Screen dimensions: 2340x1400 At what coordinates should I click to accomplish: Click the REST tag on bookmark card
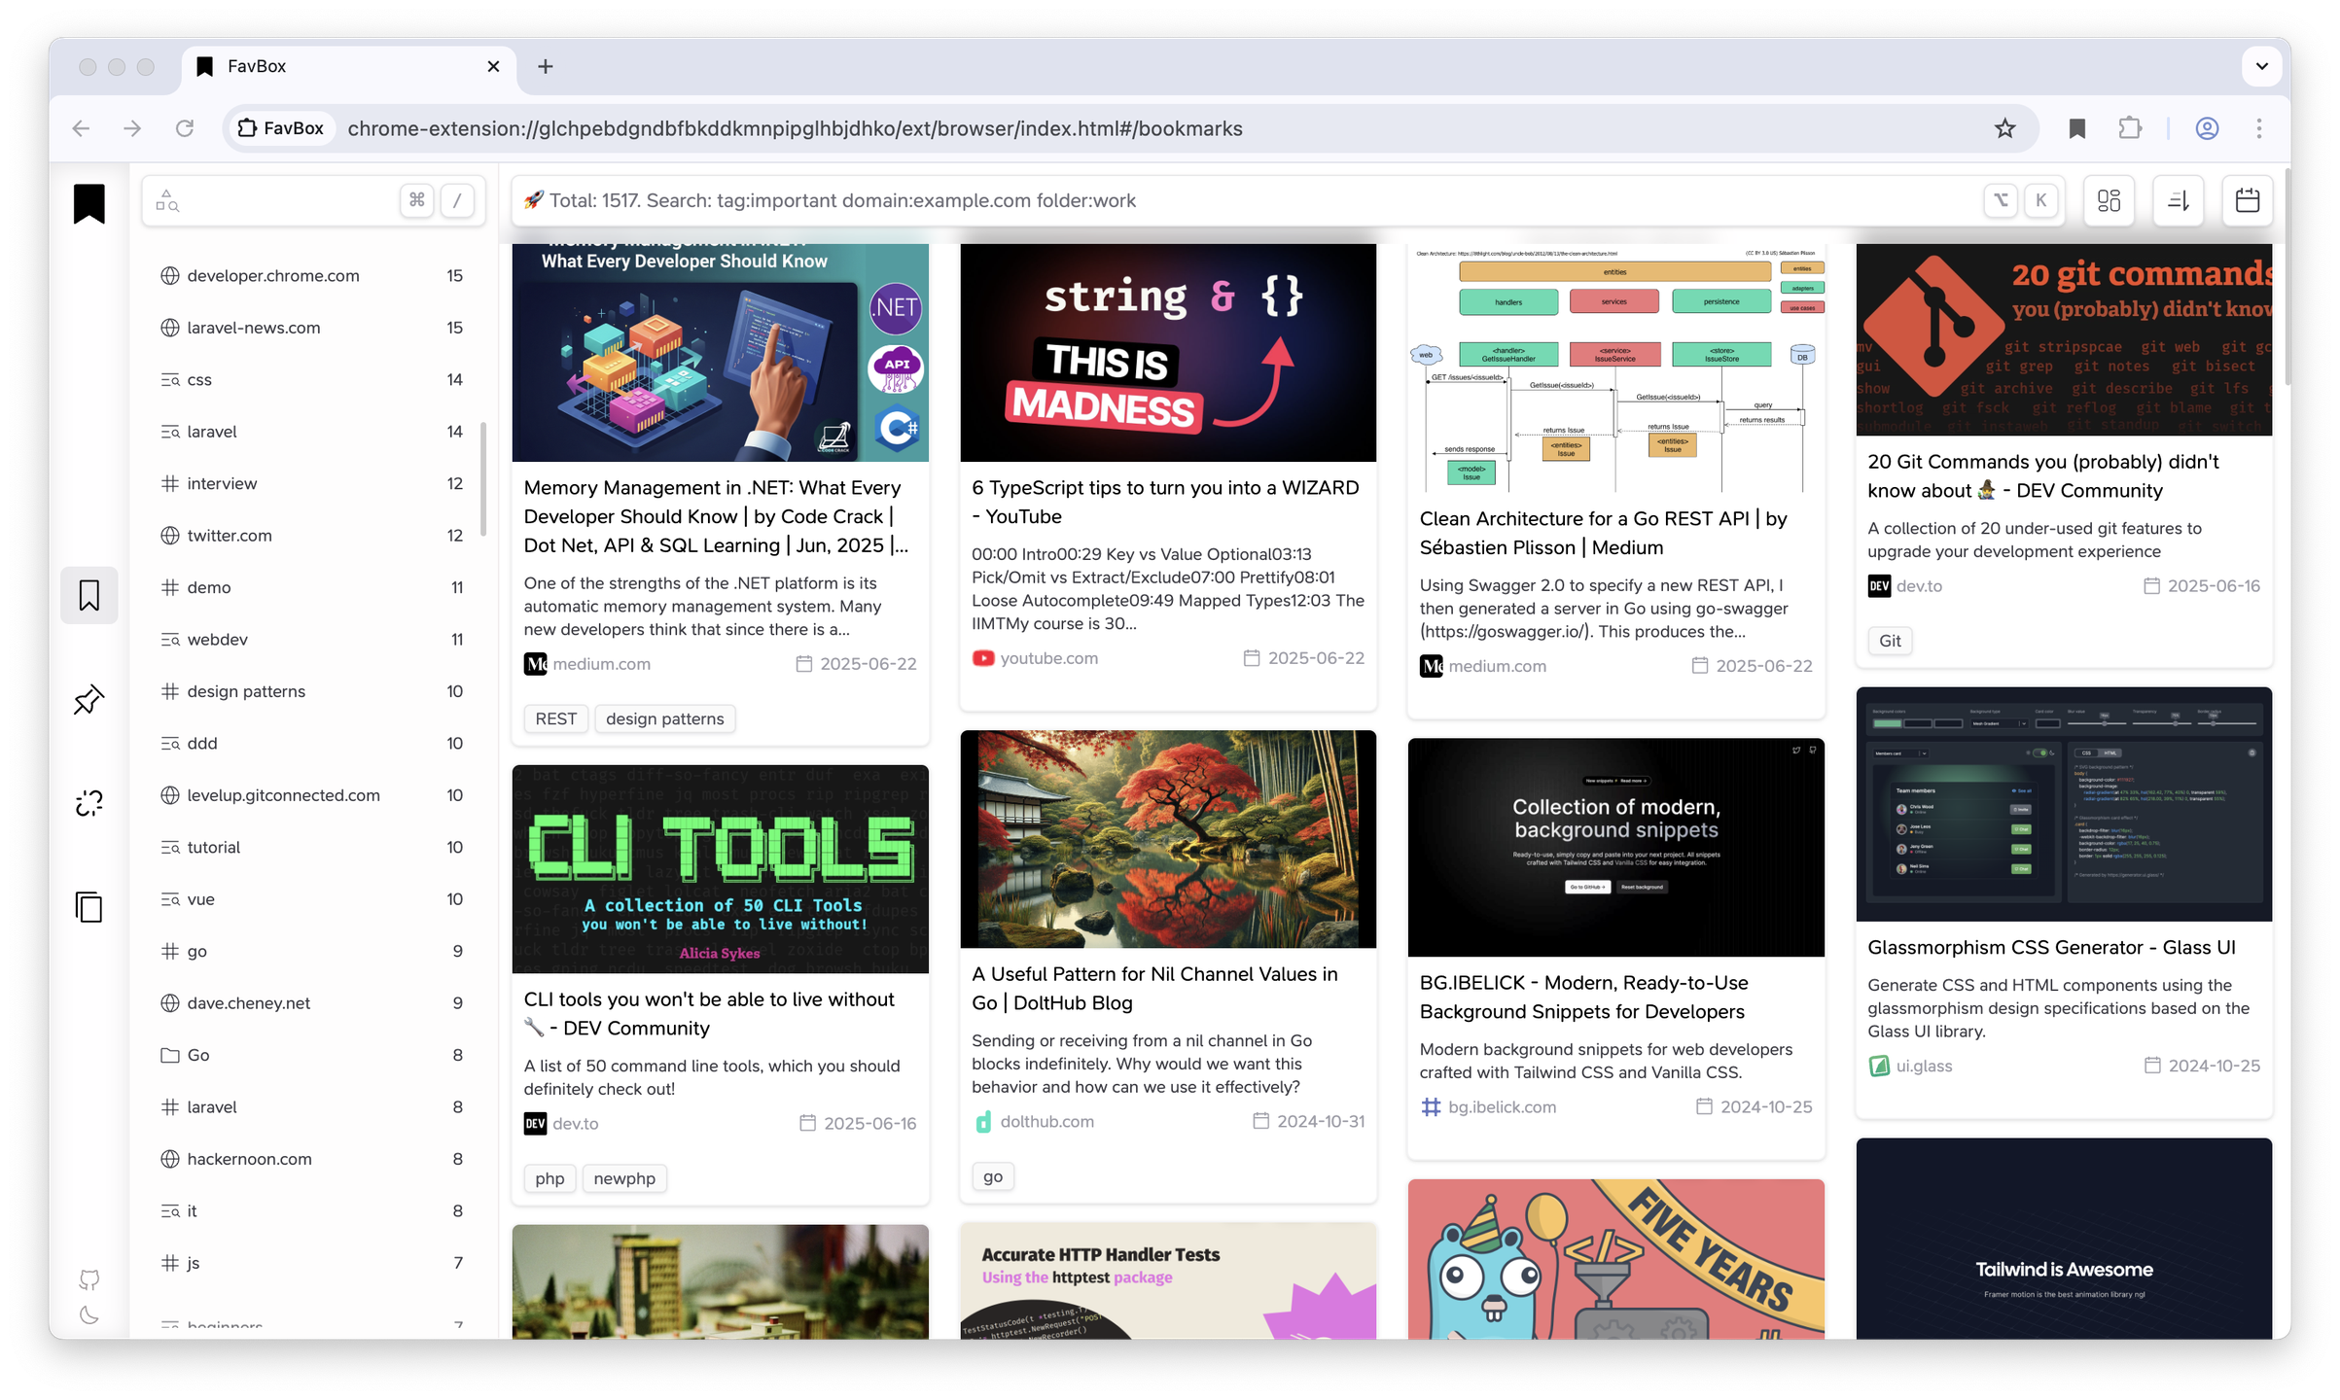(555, 718)
